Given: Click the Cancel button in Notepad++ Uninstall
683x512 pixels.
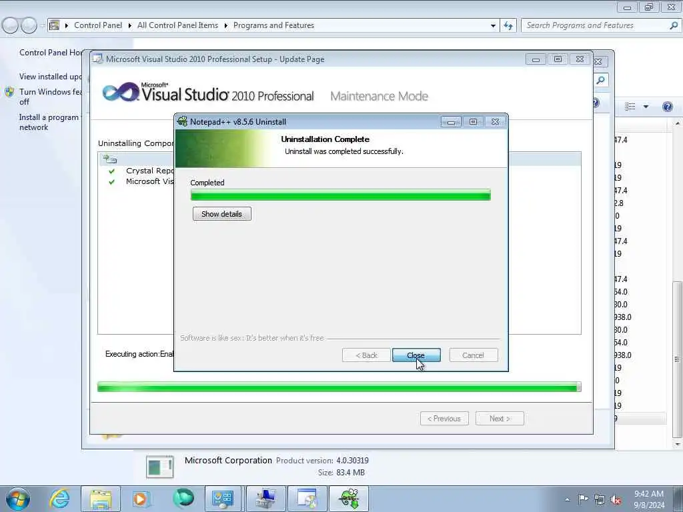Looking at the screenshot, I should pos(473,355).
